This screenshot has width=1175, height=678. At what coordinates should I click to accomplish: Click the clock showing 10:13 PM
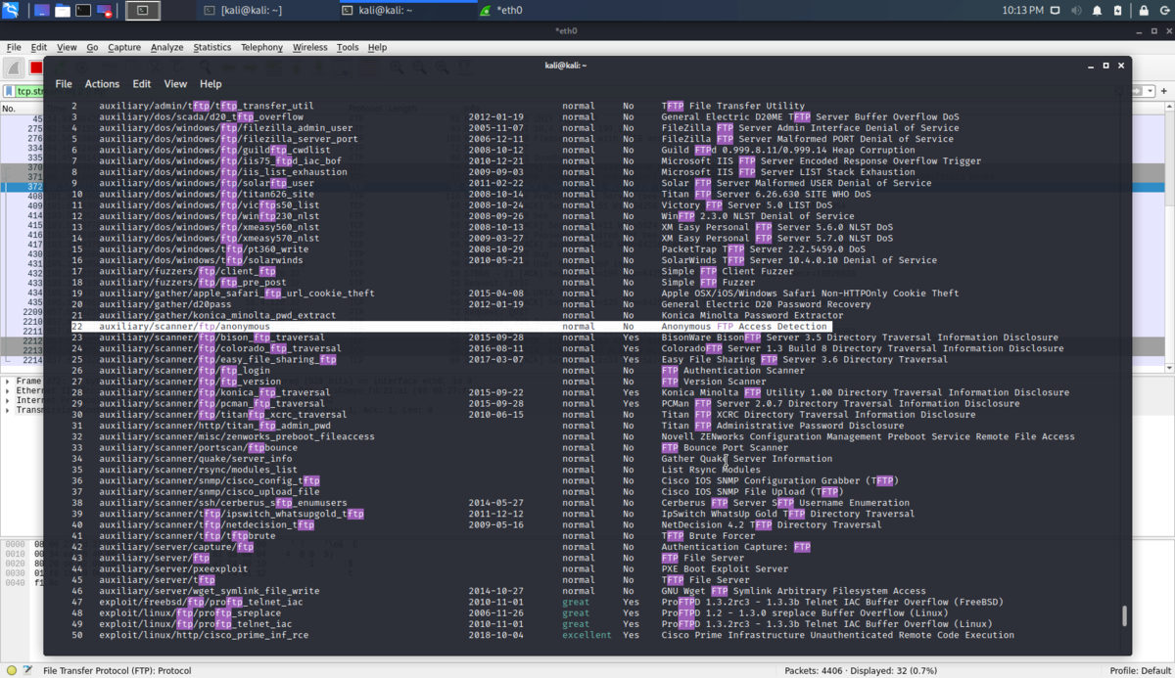point(1022,11)
